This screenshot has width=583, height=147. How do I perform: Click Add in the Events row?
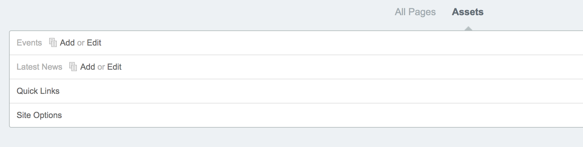tap(67, 42)
